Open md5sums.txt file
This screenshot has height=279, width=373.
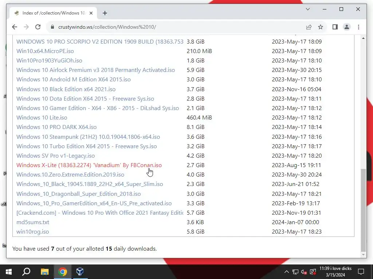(32, 222)
